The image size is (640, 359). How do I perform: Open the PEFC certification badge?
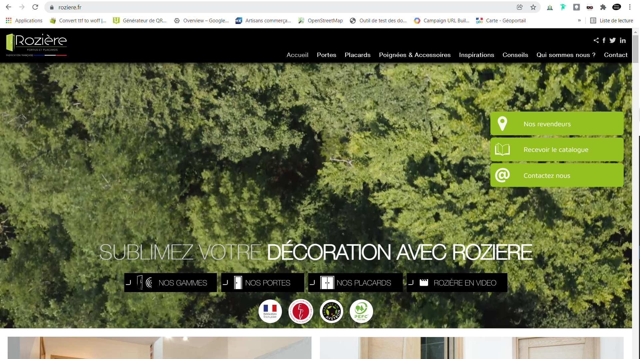361,311
